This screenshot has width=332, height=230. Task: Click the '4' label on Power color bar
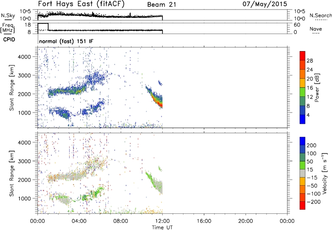click(x=308, y=115)
